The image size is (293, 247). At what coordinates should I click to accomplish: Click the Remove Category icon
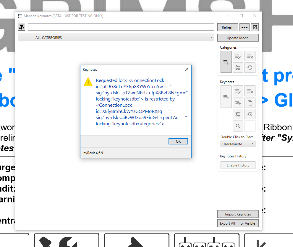coord(250,56)
